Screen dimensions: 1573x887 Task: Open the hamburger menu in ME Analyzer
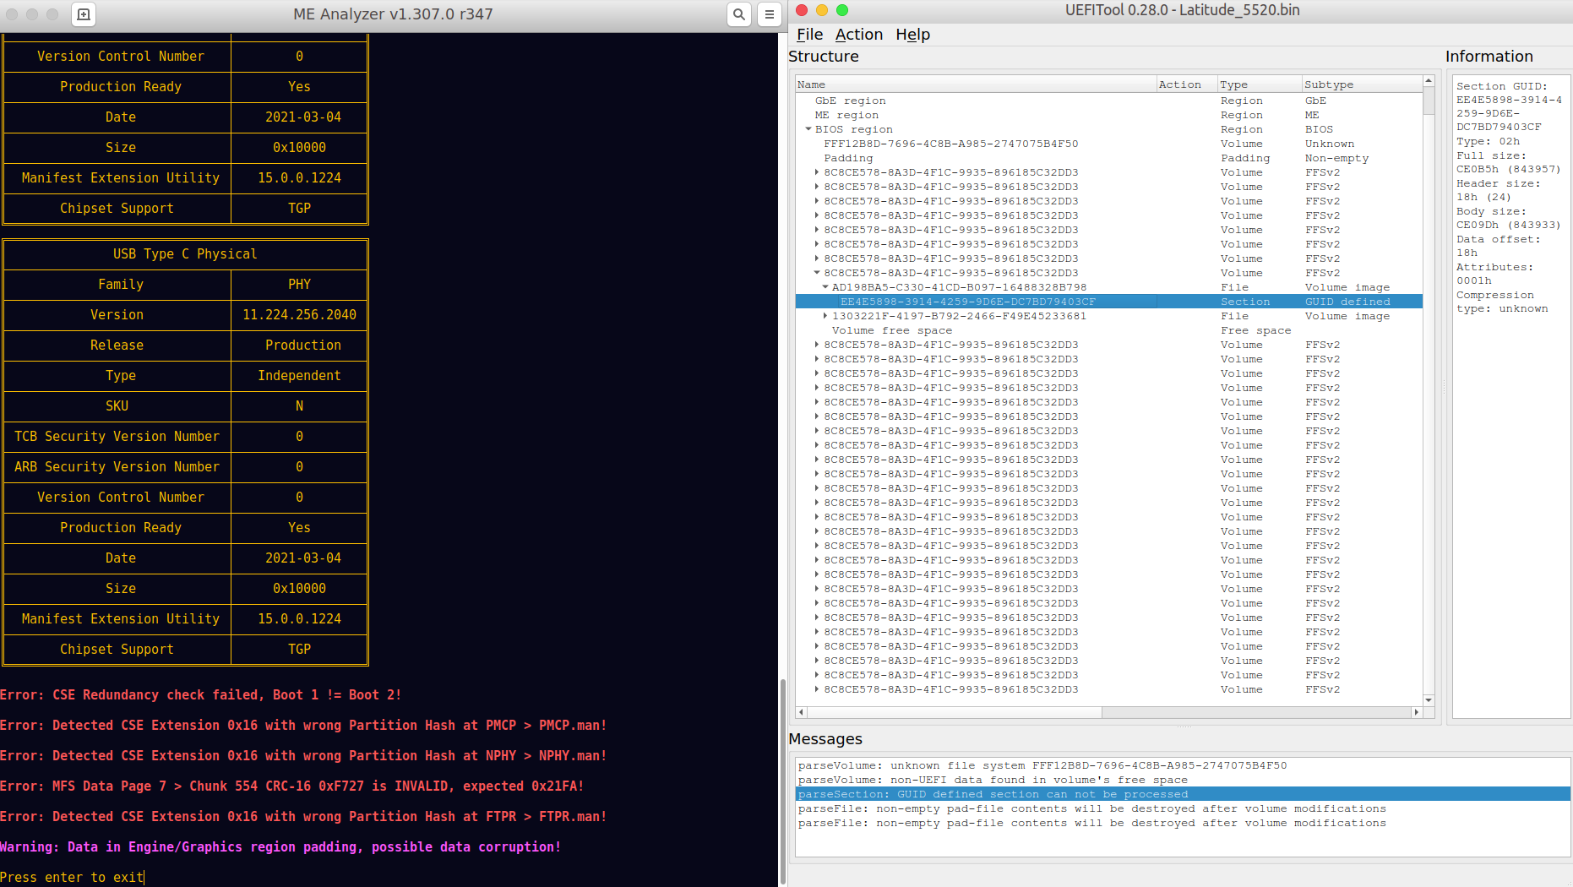769,14
